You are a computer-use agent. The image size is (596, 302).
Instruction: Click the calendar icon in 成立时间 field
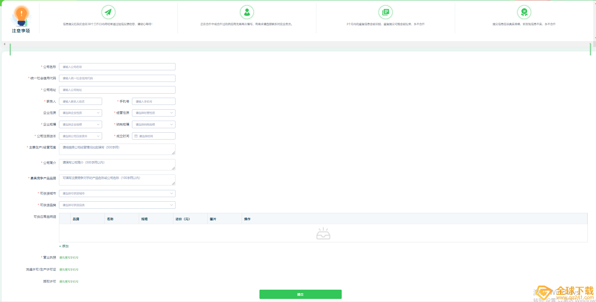coord(136,136)
